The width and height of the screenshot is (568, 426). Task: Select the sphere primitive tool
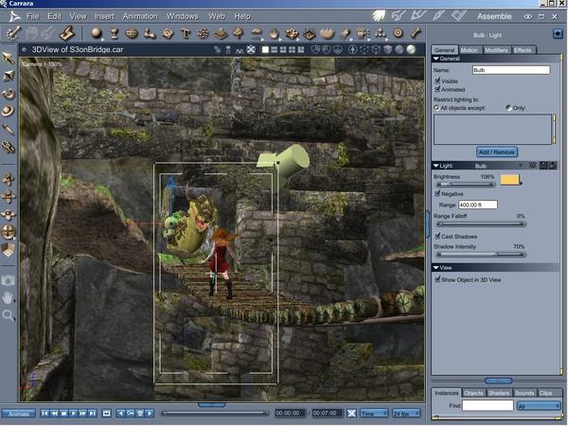96,33
